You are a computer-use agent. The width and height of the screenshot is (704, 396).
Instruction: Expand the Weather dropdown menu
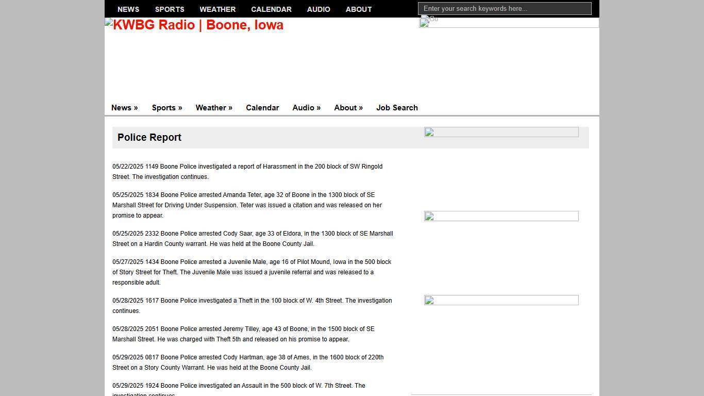[x=214, y=108]
